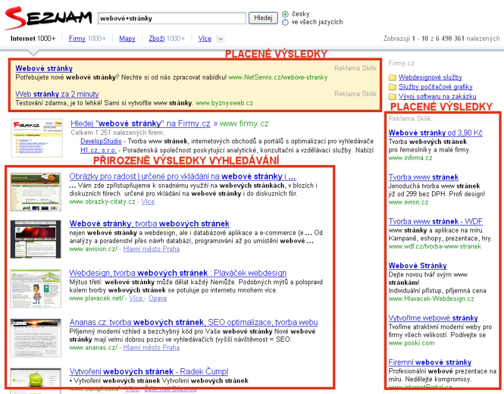The height and width of the screenshot is (394, 504).
Task: Open the DevelopStudio company link
Action: coord(101,142)
